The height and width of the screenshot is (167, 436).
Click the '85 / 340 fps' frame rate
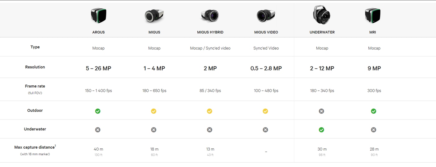click(x=210, y=91)
